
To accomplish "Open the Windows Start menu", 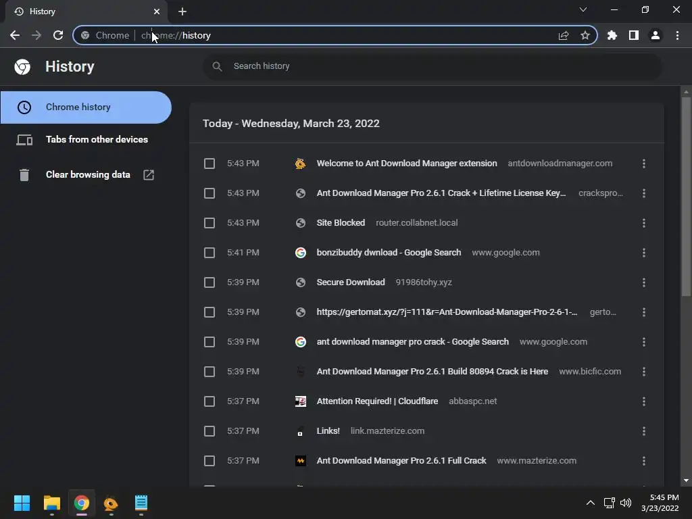I will pyautogui.click(x=22, y=503).
